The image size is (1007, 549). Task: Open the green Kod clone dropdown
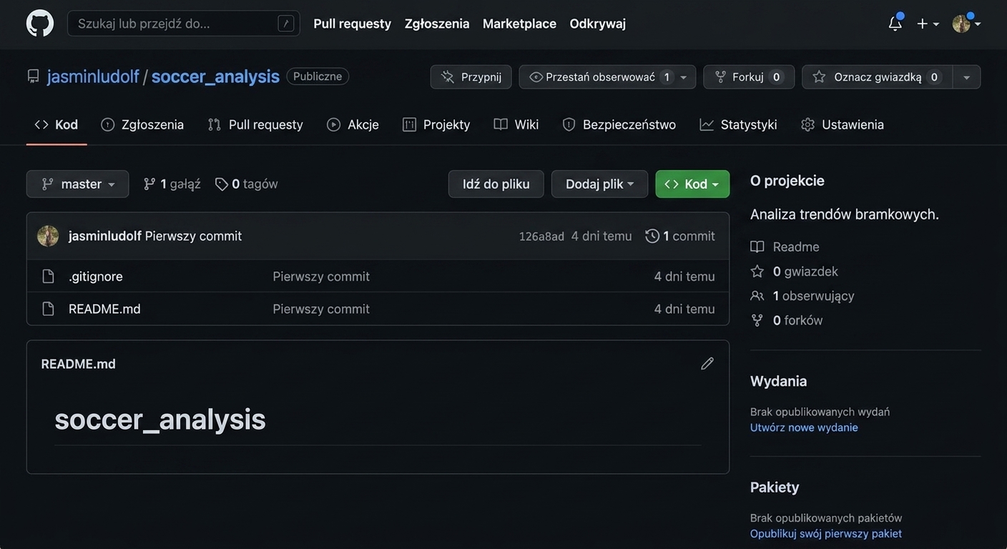[693, 184]
